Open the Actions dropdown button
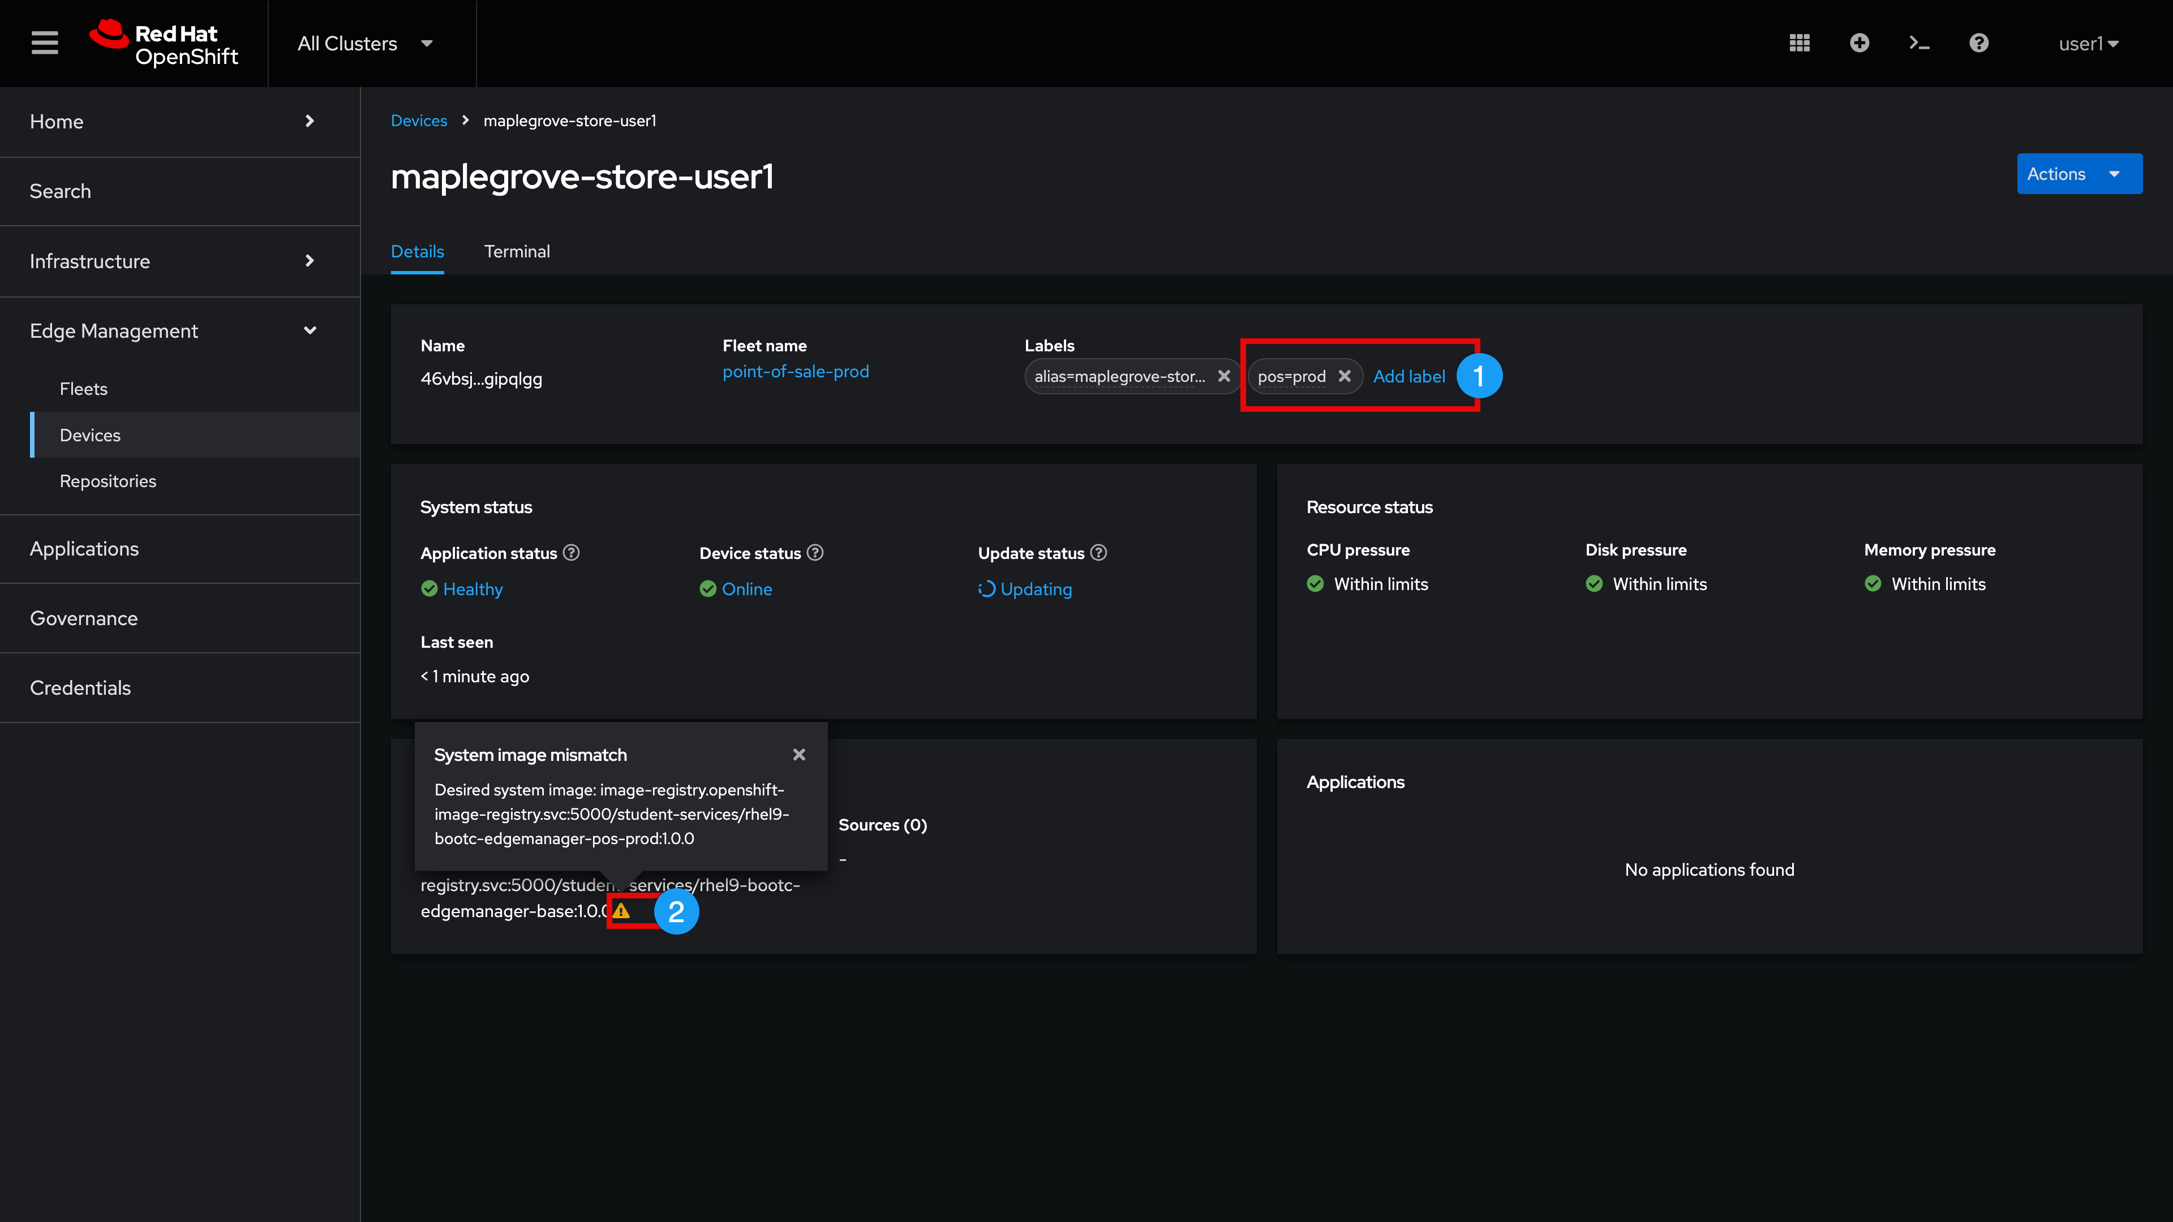This screenshot has width=2173, height=1222. [x=2078, y=174]
